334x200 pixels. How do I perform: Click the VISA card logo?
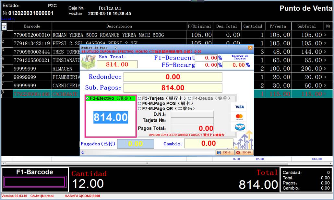(240, 107)
